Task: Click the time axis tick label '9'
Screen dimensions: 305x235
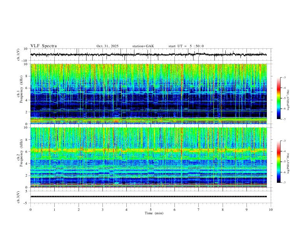Action: [246, 210]
